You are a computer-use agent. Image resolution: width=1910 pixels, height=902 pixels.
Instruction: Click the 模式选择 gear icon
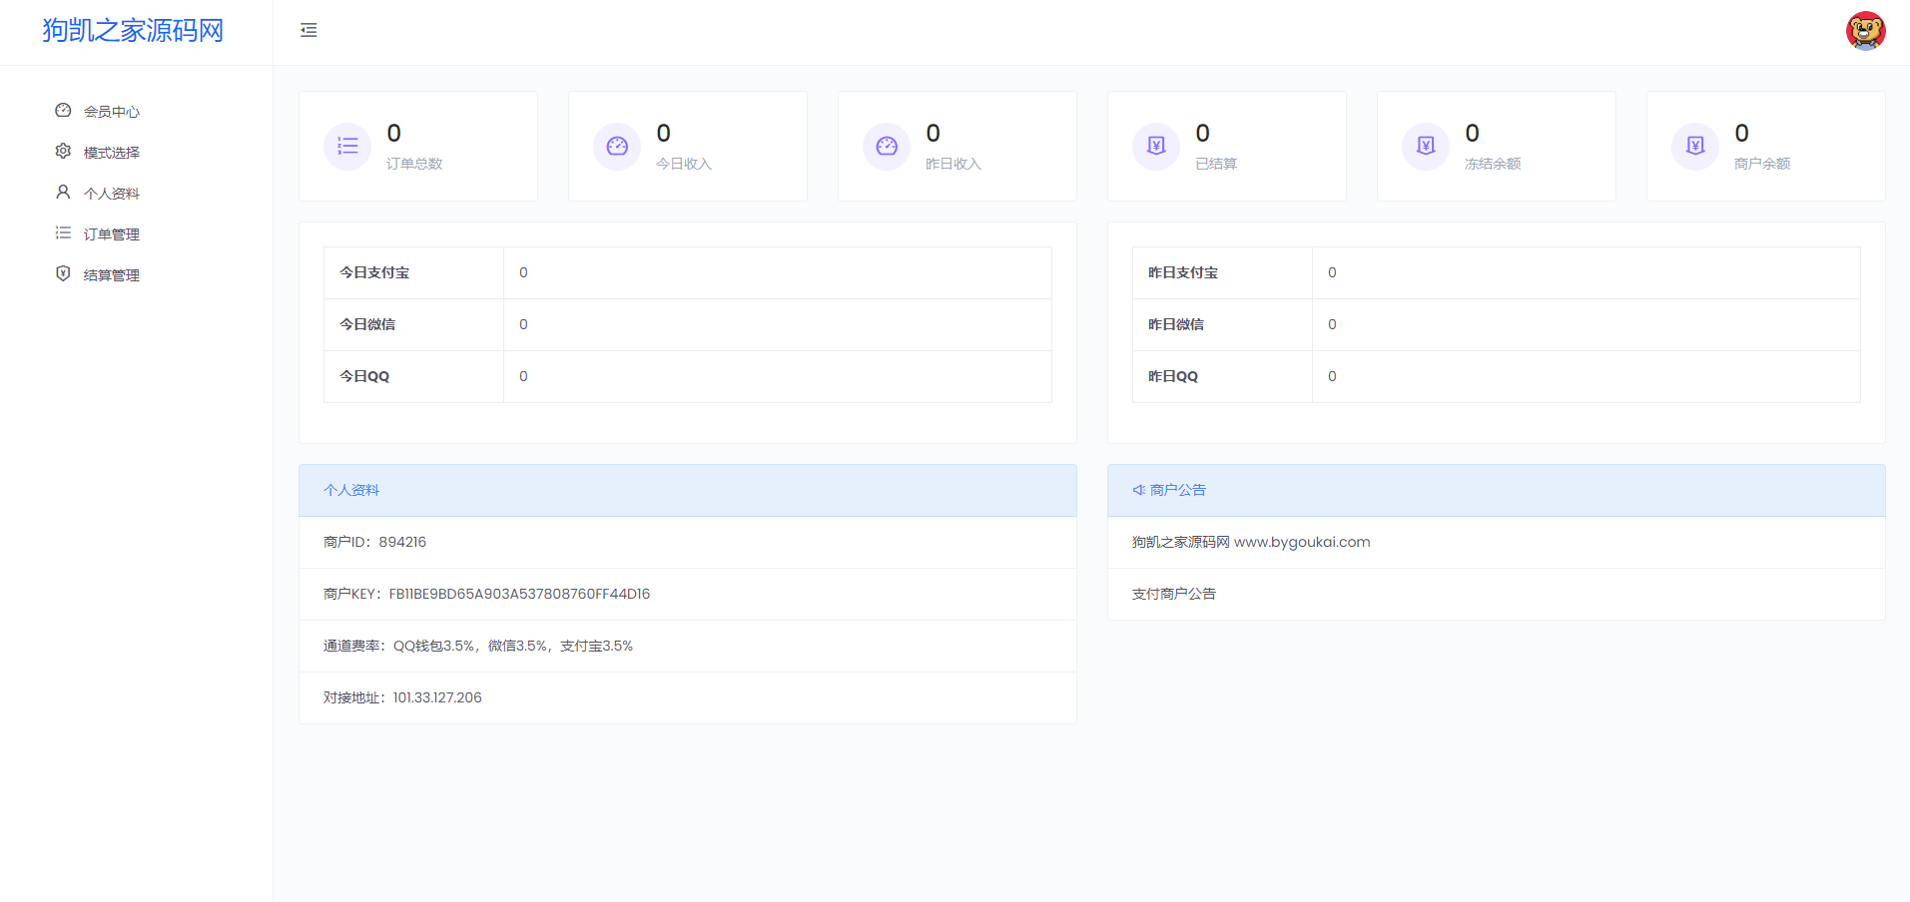63,152
